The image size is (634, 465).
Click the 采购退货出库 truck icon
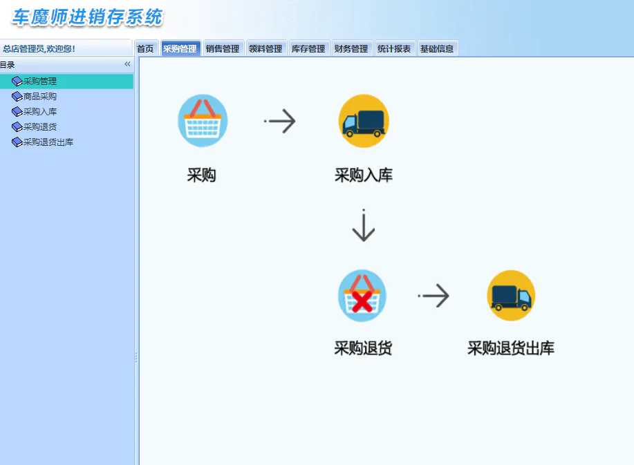pos(511,296)
